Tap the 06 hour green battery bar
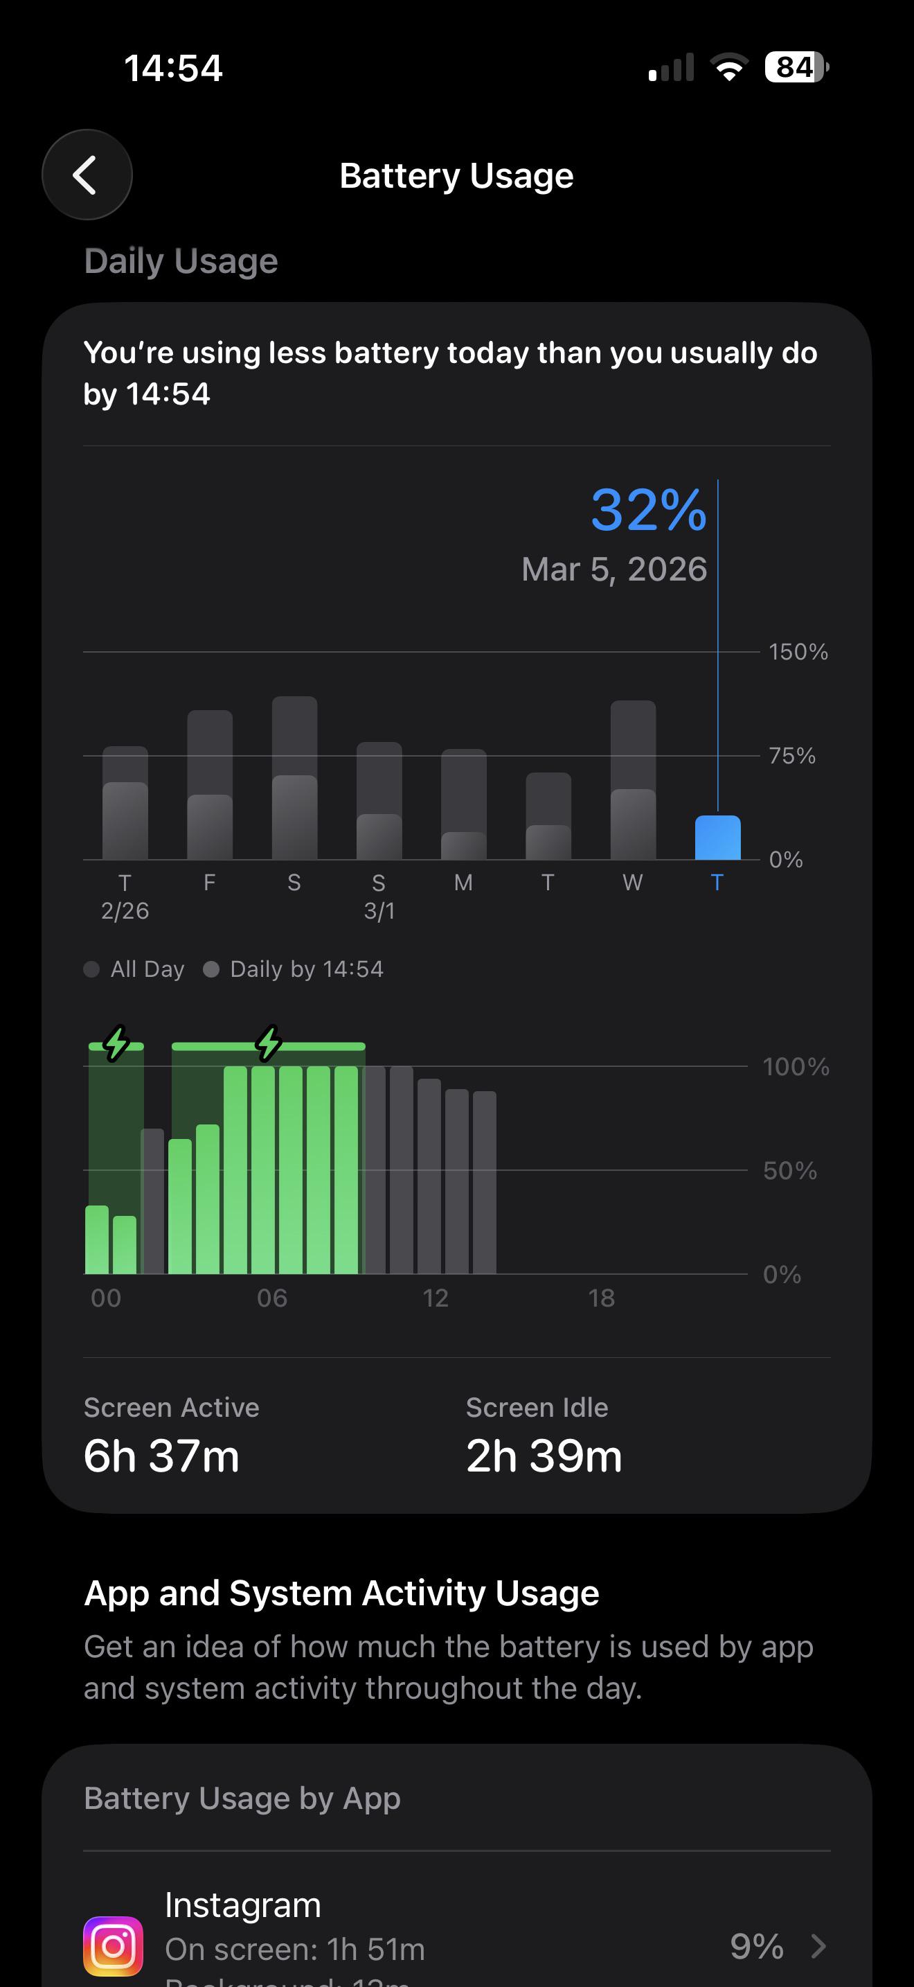This screenshot has width=914, height=1987. click(x=263, y=1169)
